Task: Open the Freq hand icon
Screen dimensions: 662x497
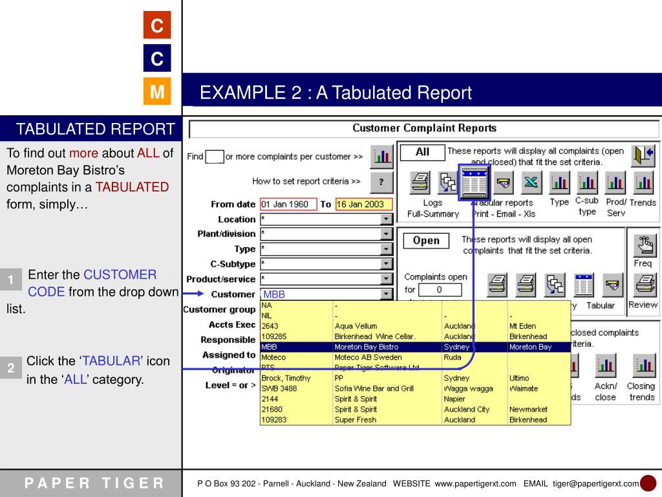Action: (645, 246)
